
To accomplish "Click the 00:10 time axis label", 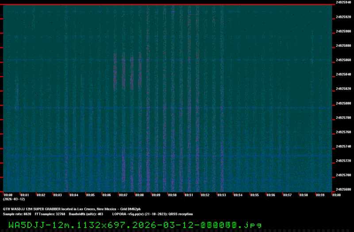I will point(172,195).
